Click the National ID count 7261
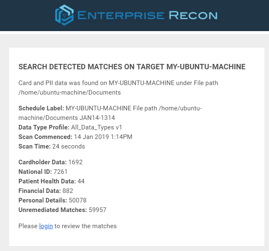 point(60,171)
